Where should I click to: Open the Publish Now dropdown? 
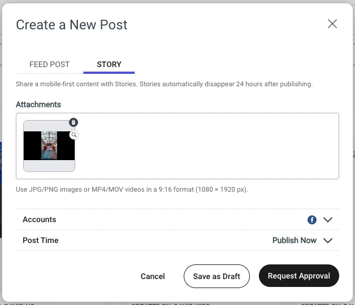(x=295, y=240)
